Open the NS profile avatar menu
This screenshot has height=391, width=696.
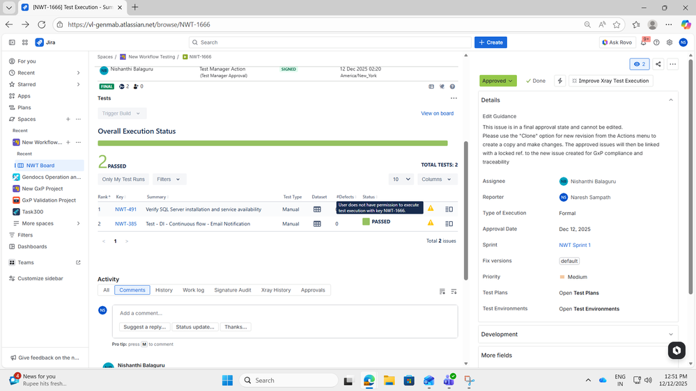coord(683,42)
